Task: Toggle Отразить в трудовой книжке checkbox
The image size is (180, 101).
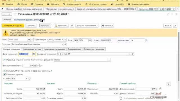Action: pos(4,60)
